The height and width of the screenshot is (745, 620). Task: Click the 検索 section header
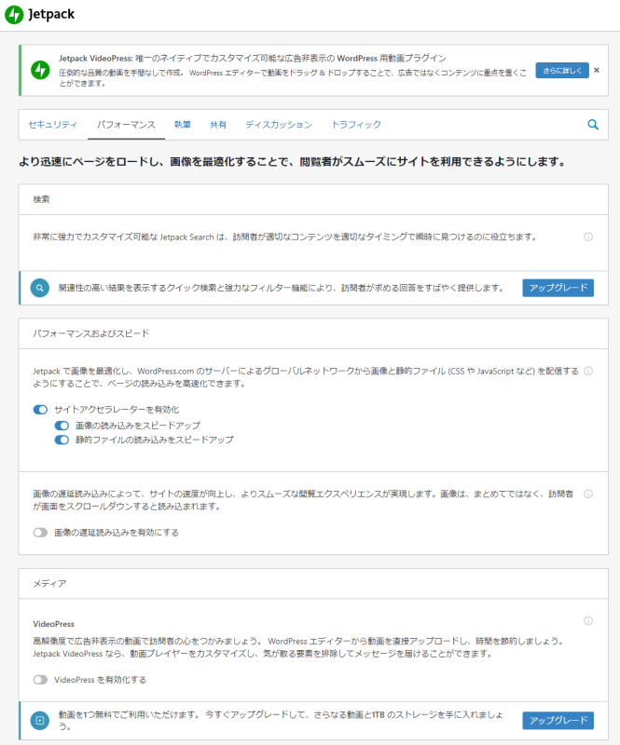click(x=313, y=199)
